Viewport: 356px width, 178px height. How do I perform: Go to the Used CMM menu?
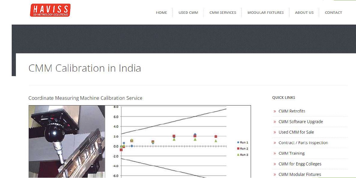click(x=188, y=13)
